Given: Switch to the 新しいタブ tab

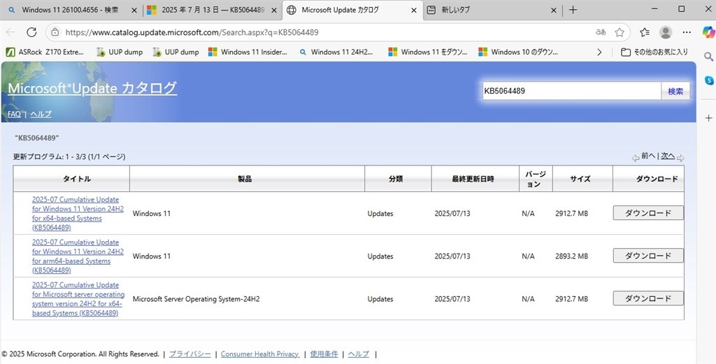Looking at the screenshot, I should 491,10.
